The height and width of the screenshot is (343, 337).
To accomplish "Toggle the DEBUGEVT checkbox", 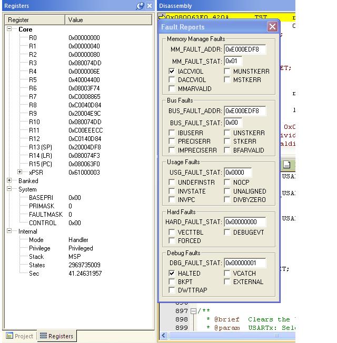I will (227, 232).
